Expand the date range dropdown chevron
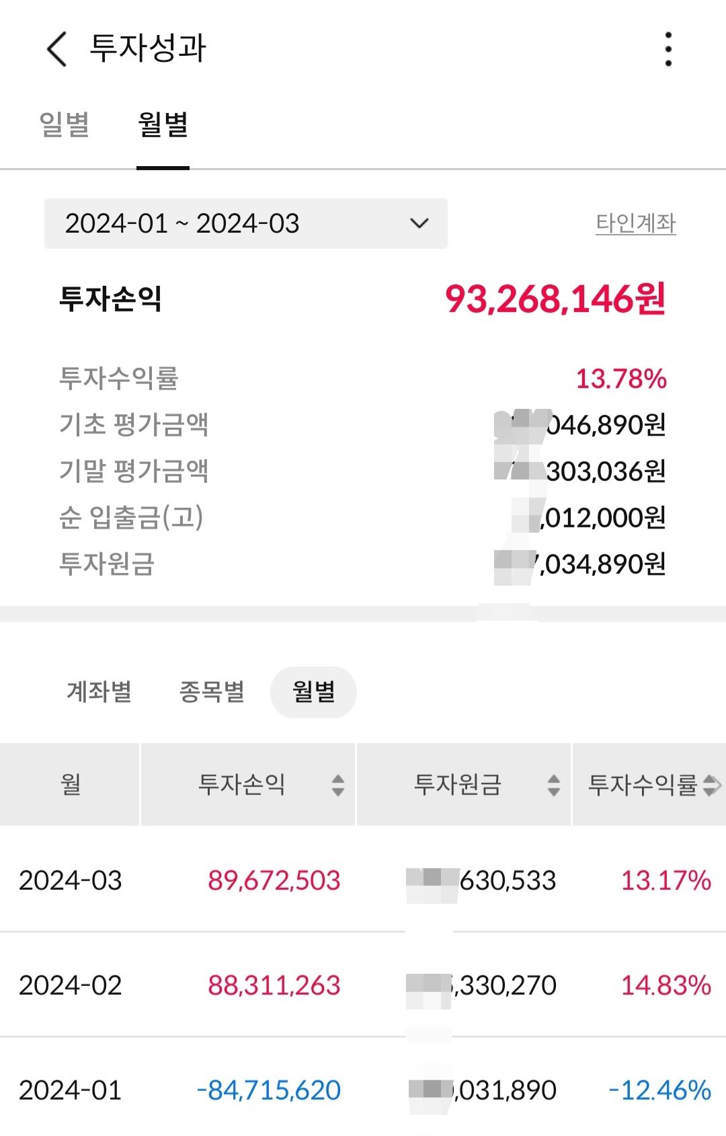The image size is (726, 1136). point(419,223)
